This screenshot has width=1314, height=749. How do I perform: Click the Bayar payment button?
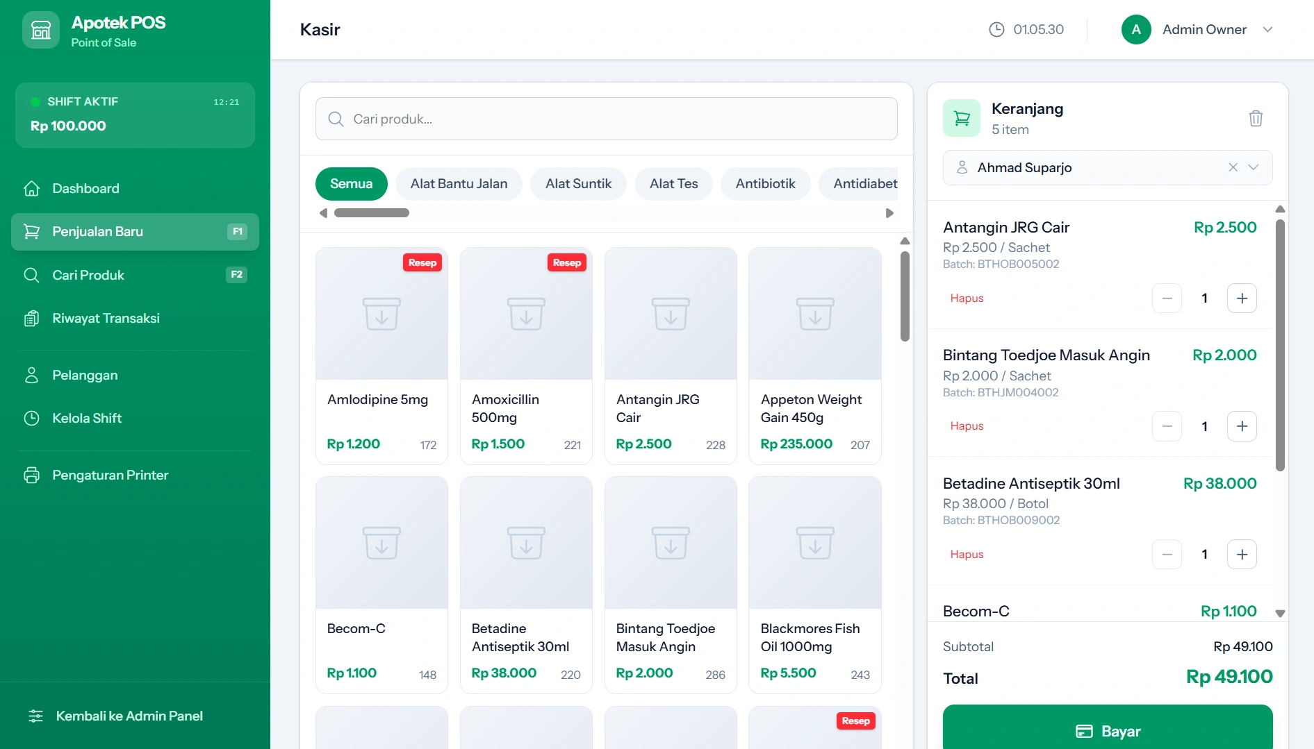tap(1108, 728)
